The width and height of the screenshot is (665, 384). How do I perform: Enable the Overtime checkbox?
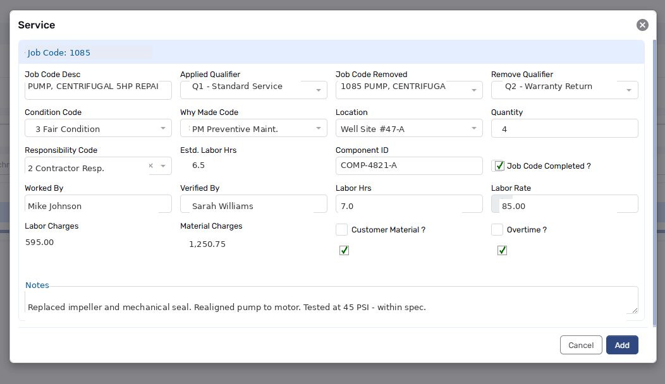[497, 229]
